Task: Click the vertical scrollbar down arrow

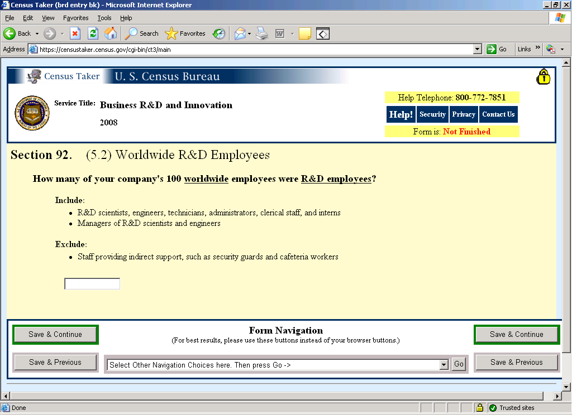Action: [x=566, y=387]
